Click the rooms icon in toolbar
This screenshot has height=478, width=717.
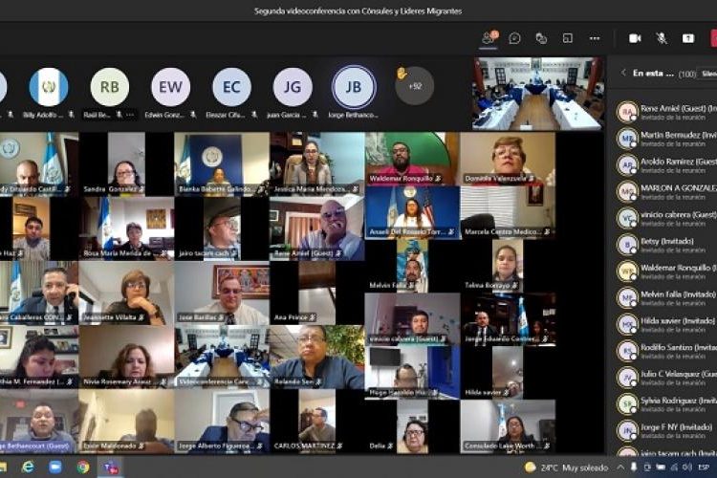[568, 38]
